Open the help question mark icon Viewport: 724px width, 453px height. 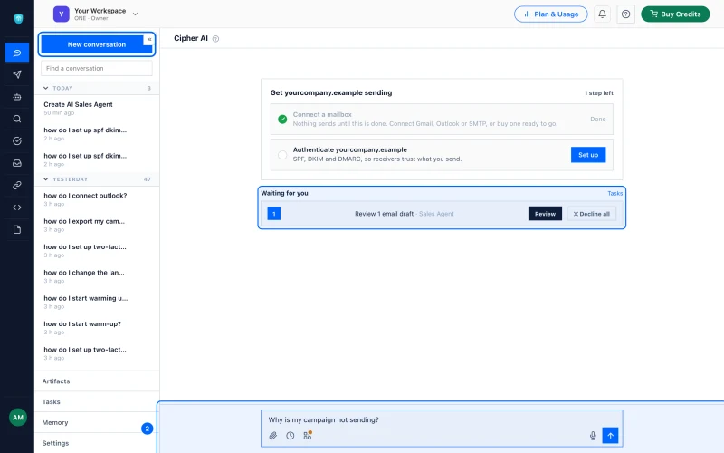(625, 14)
